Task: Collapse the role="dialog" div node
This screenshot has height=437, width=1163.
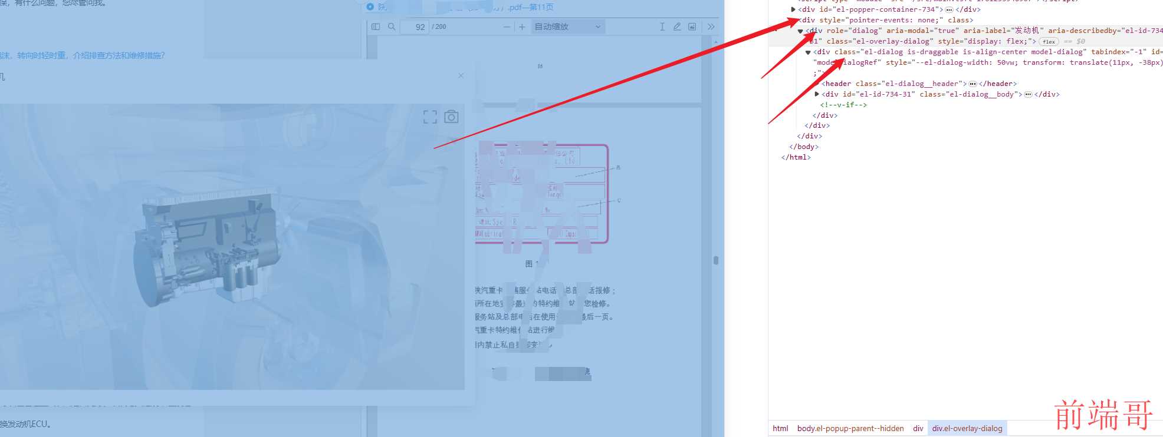Action: pos(800,31)
